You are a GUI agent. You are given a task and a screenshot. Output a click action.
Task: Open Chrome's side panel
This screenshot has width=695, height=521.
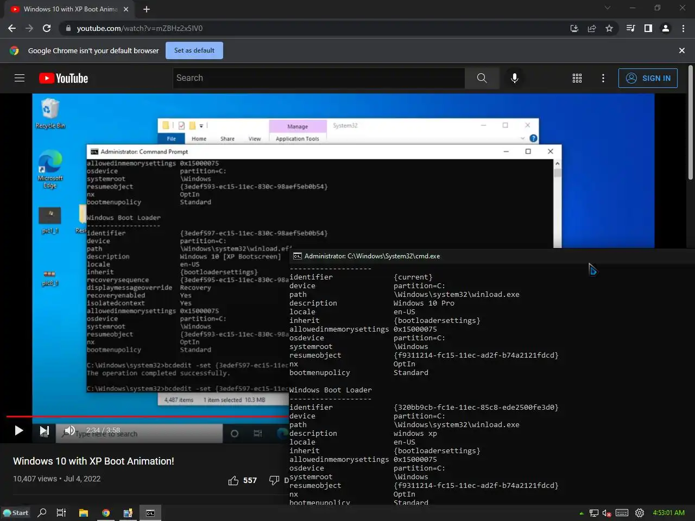[648, 28]
